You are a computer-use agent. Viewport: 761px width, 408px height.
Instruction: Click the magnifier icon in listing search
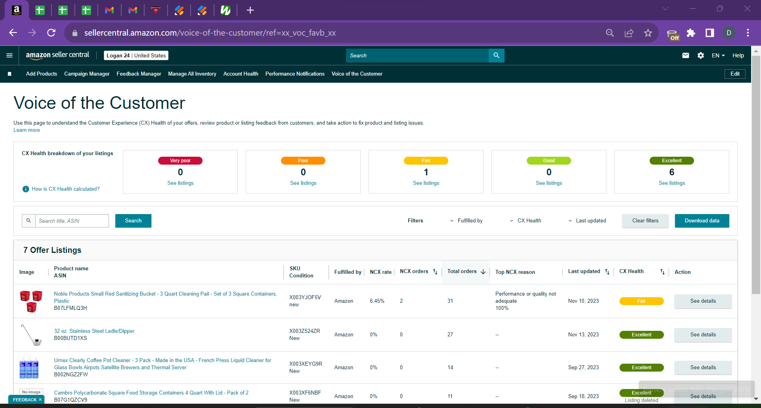point(29,221)
